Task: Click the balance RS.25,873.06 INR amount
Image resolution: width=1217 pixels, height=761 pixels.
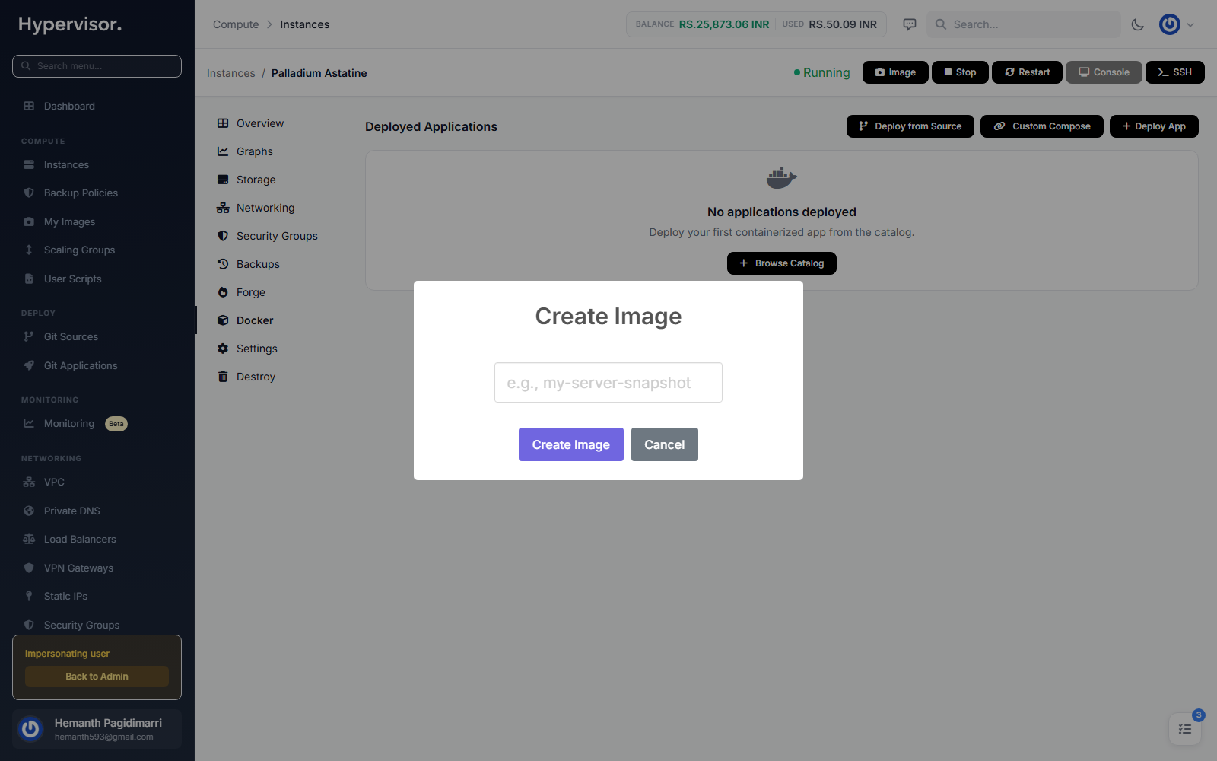Action: click(724, 24)
